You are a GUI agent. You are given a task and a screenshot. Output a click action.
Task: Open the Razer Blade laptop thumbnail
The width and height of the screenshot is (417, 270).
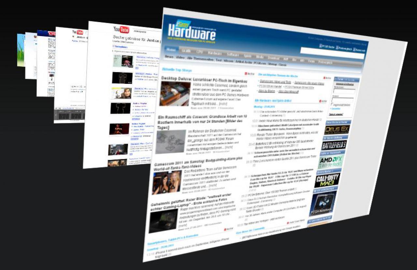[164, 221]
